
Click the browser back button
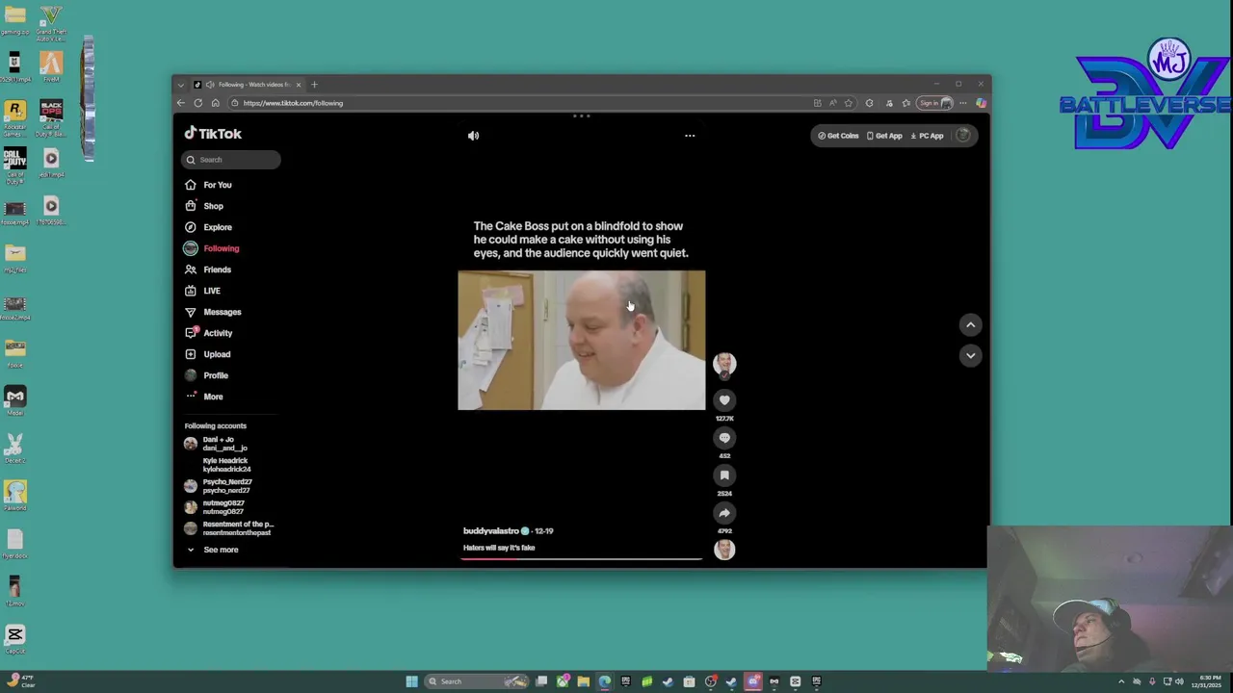point(181,103)
